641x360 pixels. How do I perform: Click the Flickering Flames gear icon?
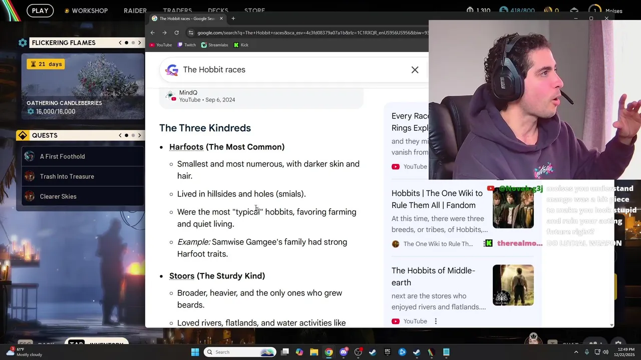coord(23,43)
